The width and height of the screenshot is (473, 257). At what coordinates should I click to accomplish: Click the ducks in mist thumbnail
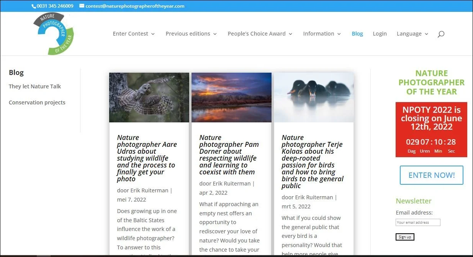click(314, 98)
